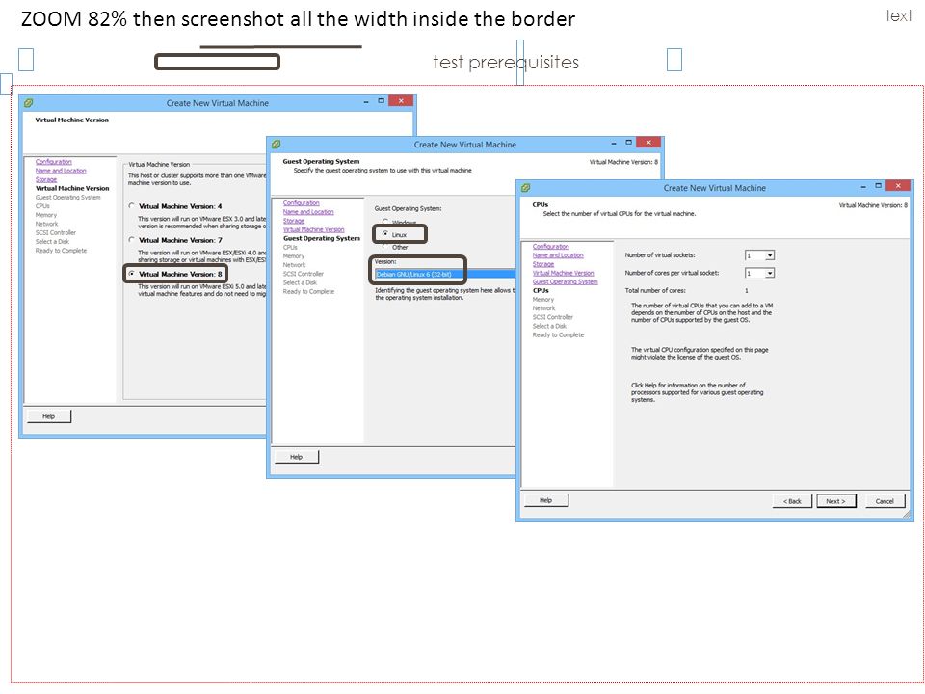This screenshot has height=694, width=925.
Task: Click 'Network' step in the CPUs window
Action: point(543,308)
